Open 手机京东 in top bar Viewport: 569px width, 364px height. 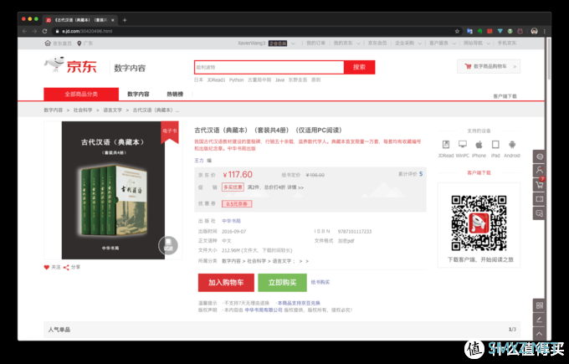click(x=506, y=44)
